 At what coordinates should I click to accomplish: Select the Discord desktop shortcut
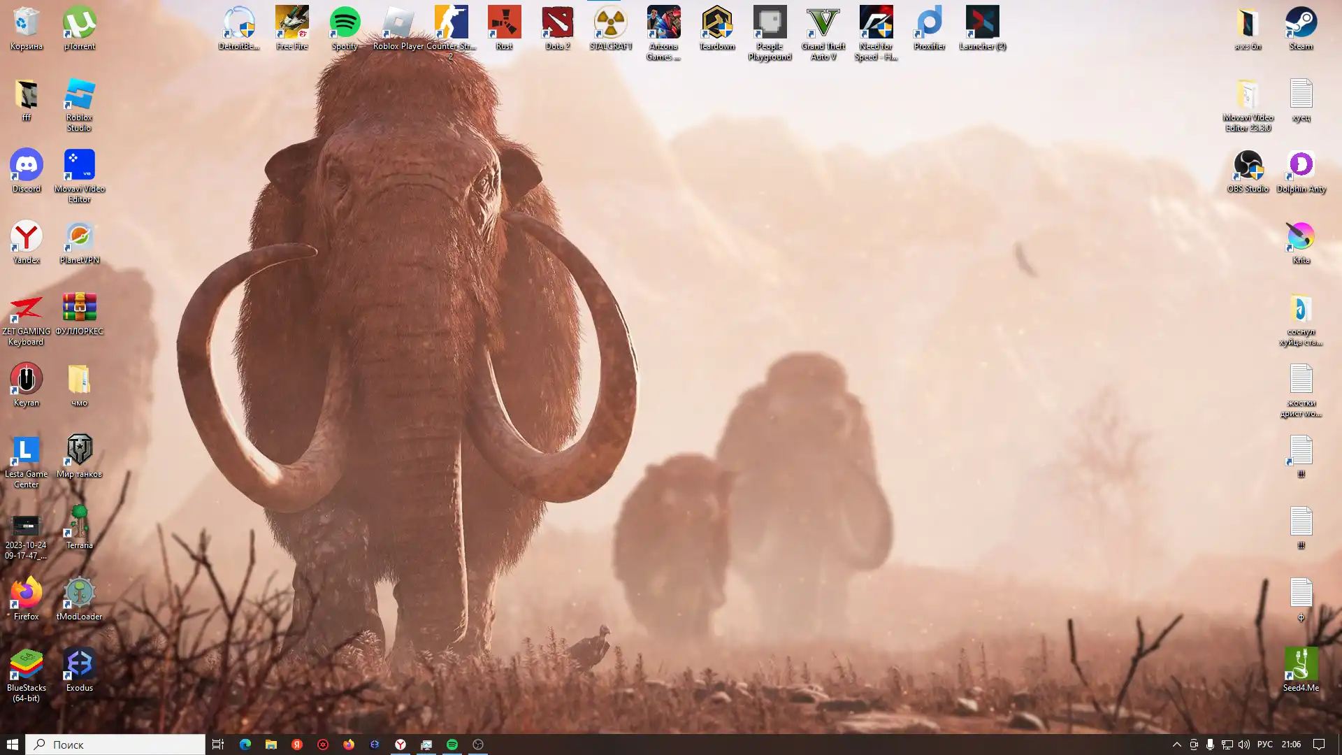click(26, 171)
